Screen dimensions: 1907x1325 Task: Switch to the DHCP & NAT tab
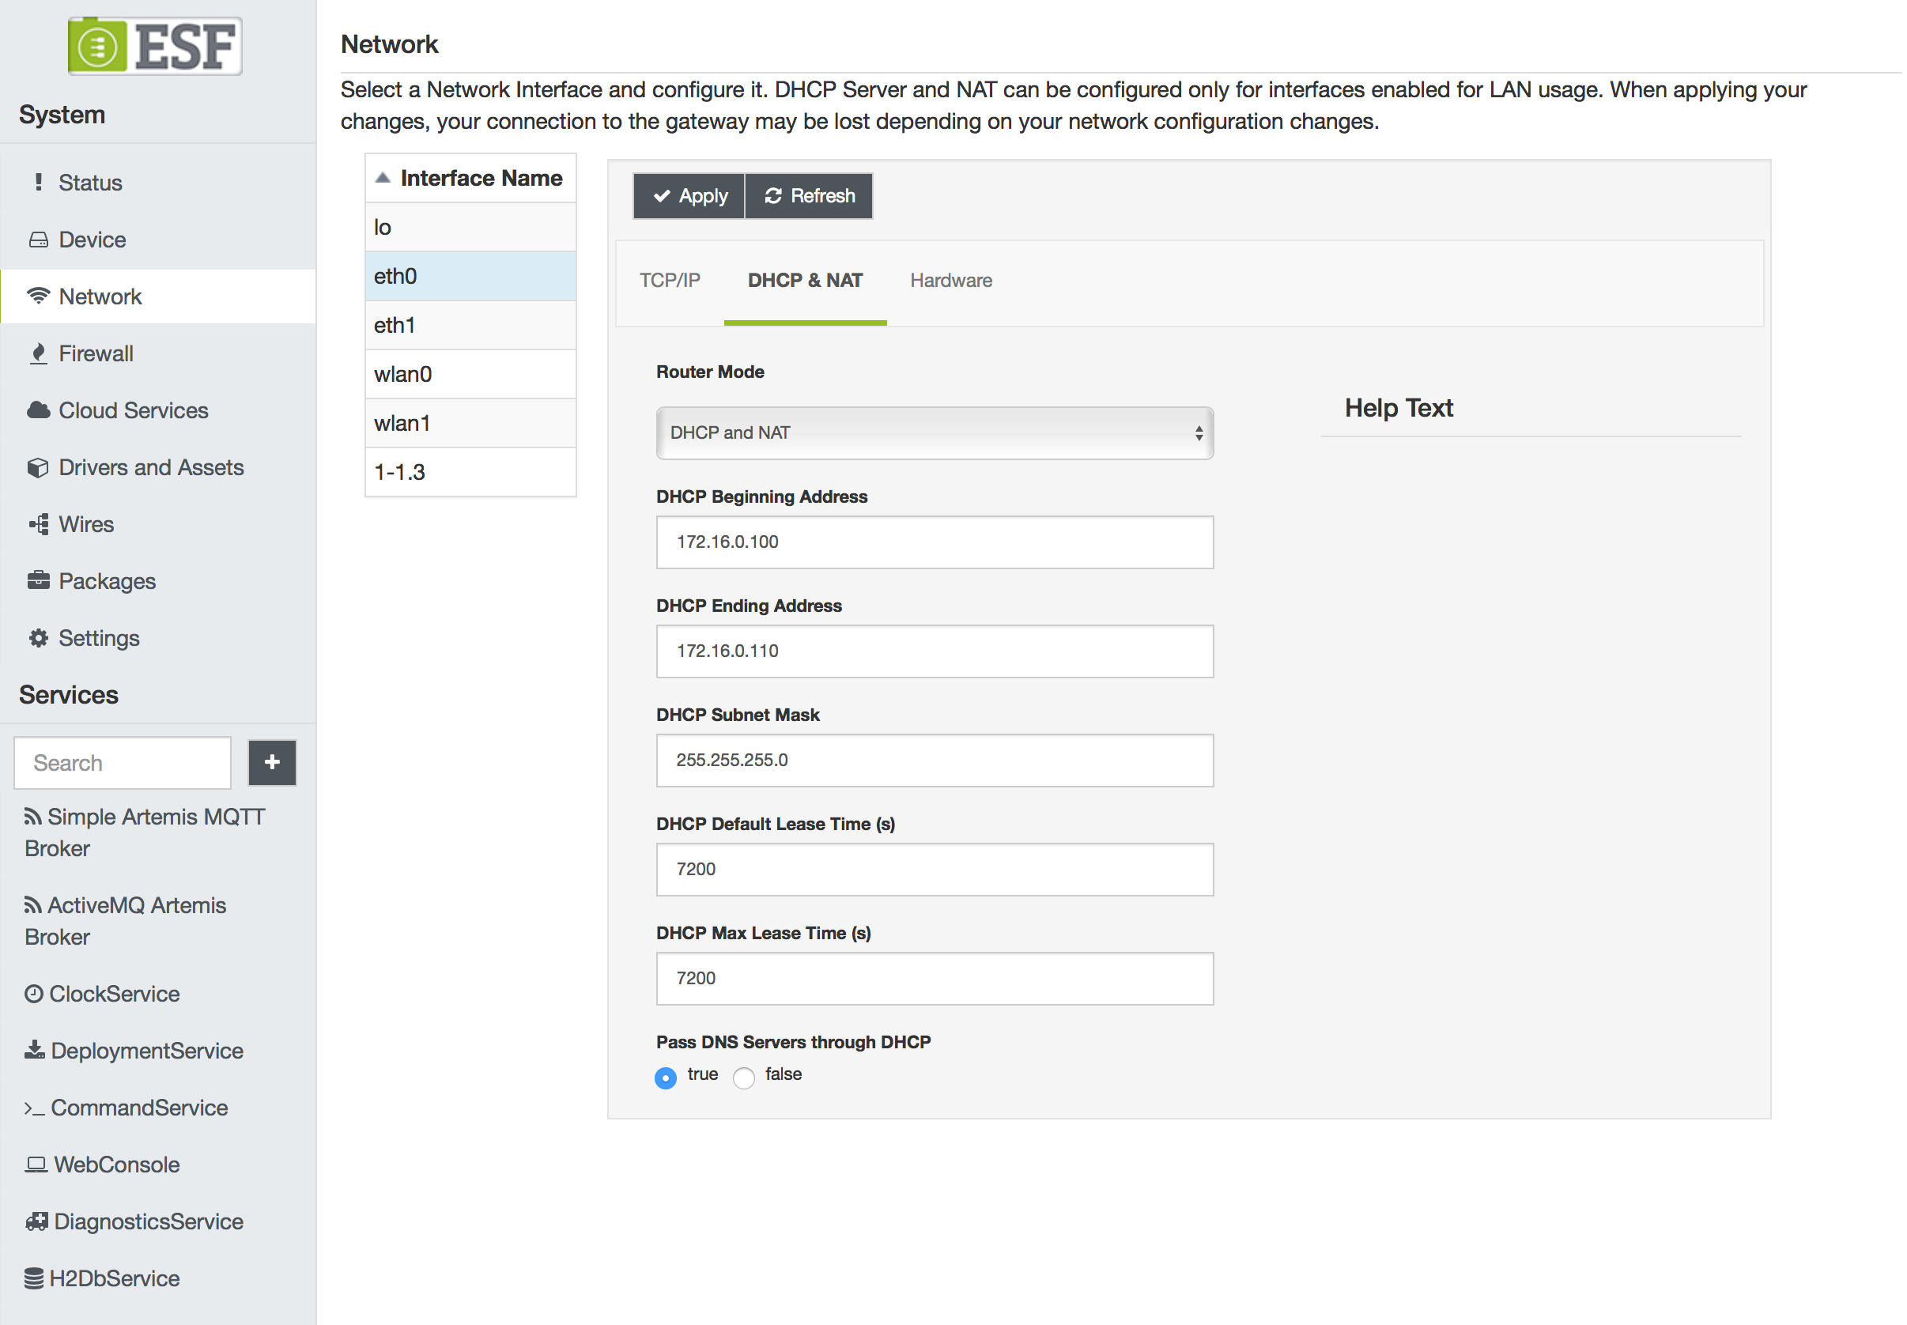click(806, 281)
